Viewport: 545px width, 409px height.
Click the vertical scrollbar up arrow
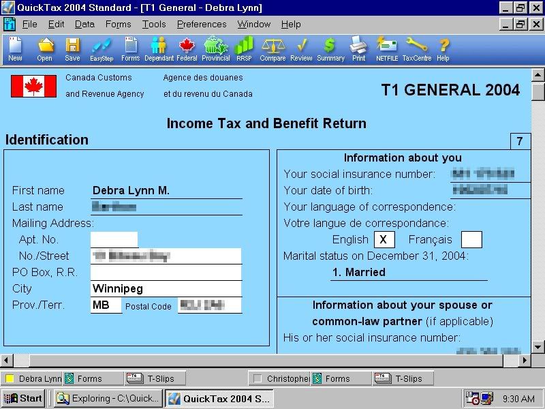coord(538,75)
